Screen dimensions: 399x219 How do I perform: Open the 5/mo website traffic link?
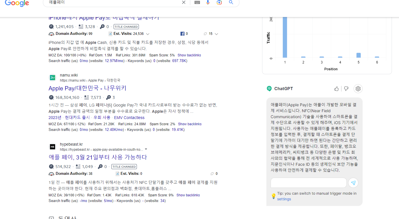click(x=108, y=201)
